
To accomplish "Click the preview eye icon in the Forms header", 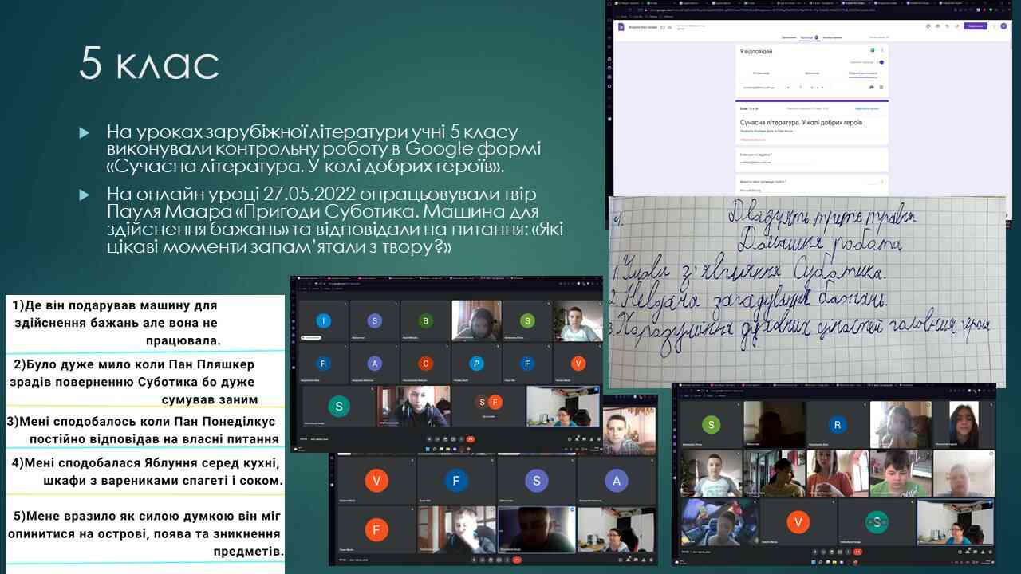I will (937, 26).
